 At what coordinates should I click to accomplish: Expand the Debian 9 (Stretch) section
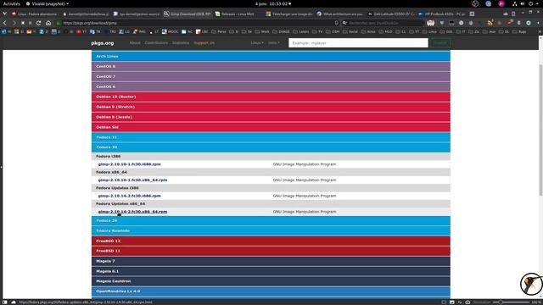271,107
